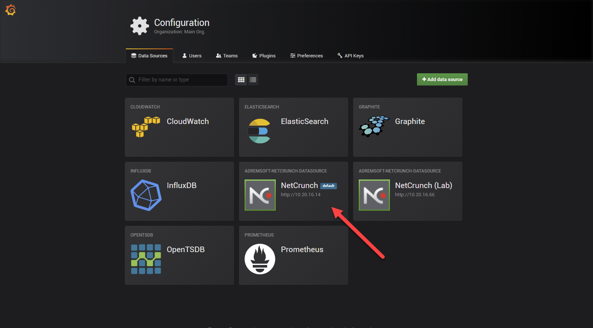Click Add data source button
The height and width of the screenshot is (328, 593).
442,79
